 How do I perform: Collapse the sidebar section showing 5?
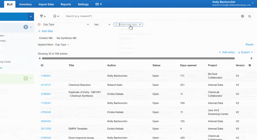click(31, 27)
